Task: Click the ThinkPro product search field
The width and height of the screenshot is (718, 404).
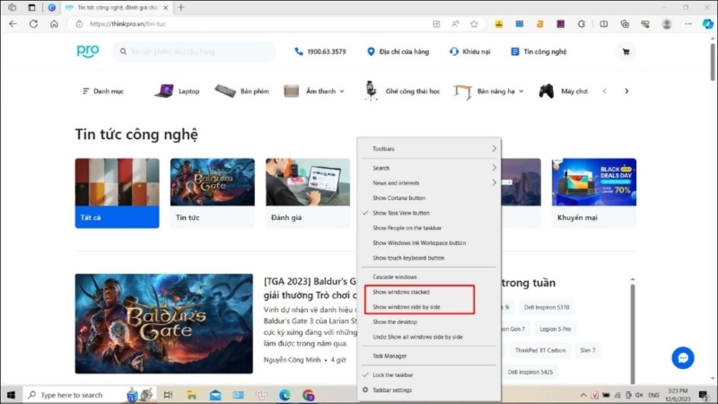Action: tap(194, 51)
